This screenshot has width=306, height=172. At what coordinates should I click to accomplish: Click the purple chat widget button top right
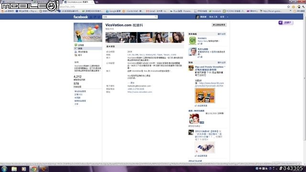pos(286,22)
